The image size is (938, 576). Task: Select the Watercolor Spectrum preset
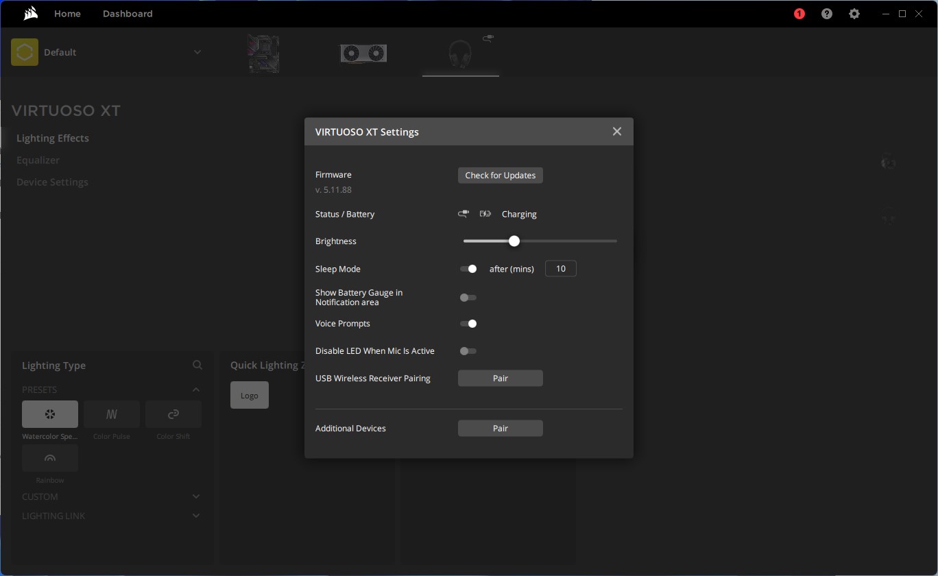click(50, 414)
